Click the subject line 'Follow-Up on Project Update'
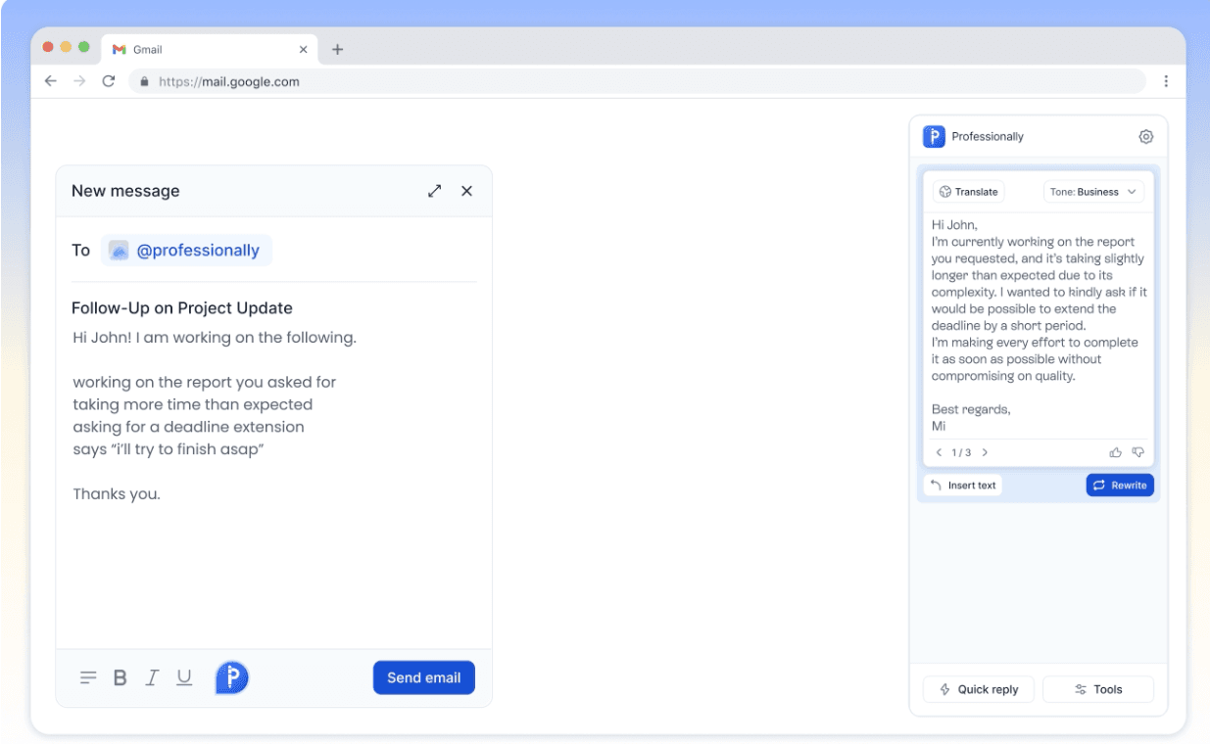 (x=182, y=308)
